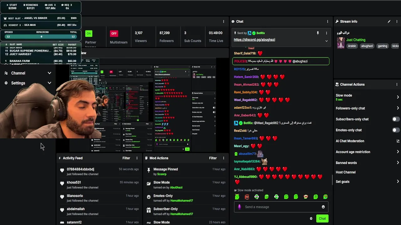Open the Mod Actions Filter
The width and height of the screenshot is (401, 225).
[213, 158]
